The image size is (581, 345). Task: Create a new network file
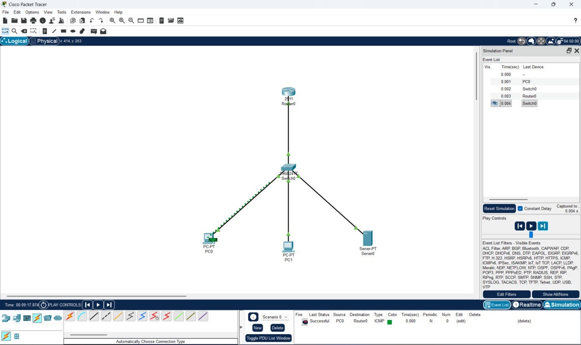5,20
